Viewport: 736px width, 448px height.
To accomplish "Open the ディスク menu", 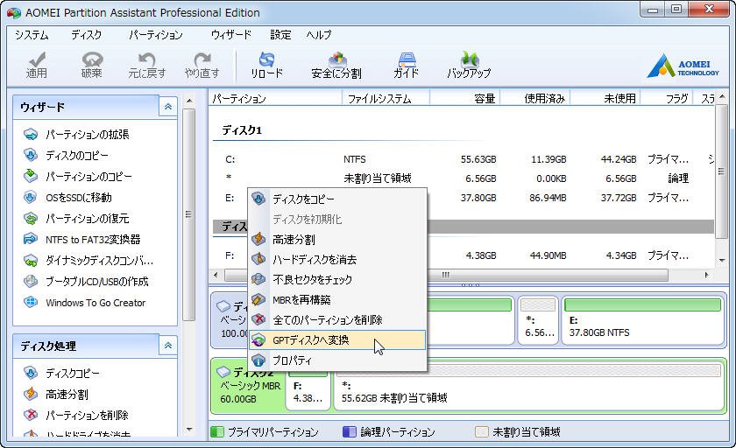I will click(x=87, y=35).
